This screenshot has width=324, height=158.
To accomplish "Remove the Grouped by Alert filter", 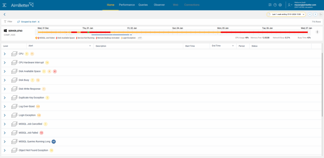I will pyautogui.click(x=39, y=22).
